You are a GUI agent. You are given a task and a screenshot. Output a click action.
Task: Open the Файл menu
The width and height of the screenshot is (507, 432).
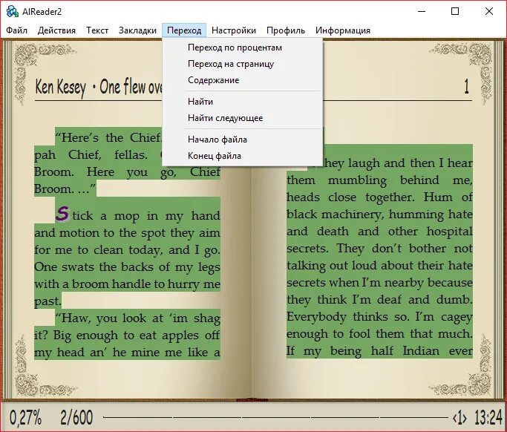tap(17, 30)
